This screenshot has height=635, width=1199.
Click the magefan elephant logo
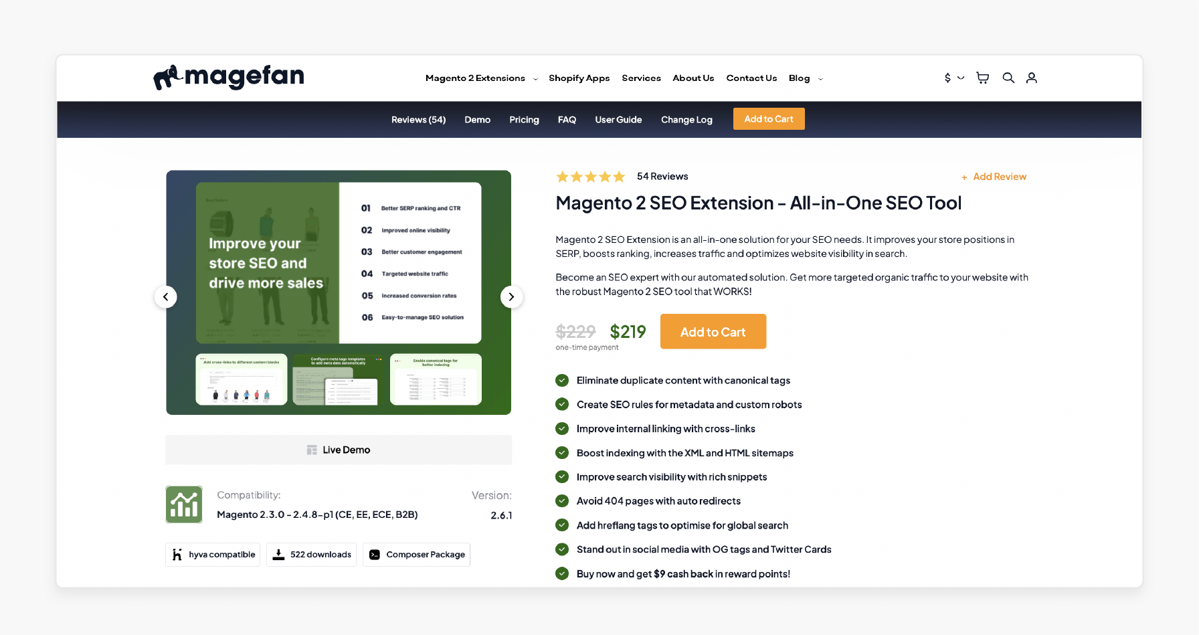229,77
